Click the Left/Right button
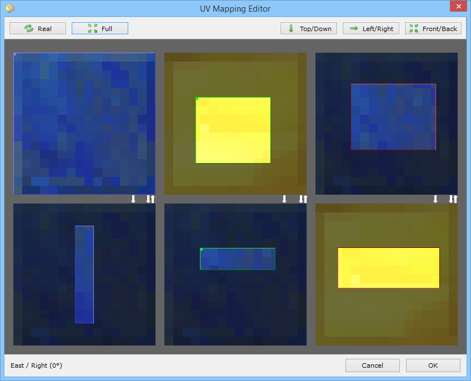Screen dimensions: 471x381 371,29
